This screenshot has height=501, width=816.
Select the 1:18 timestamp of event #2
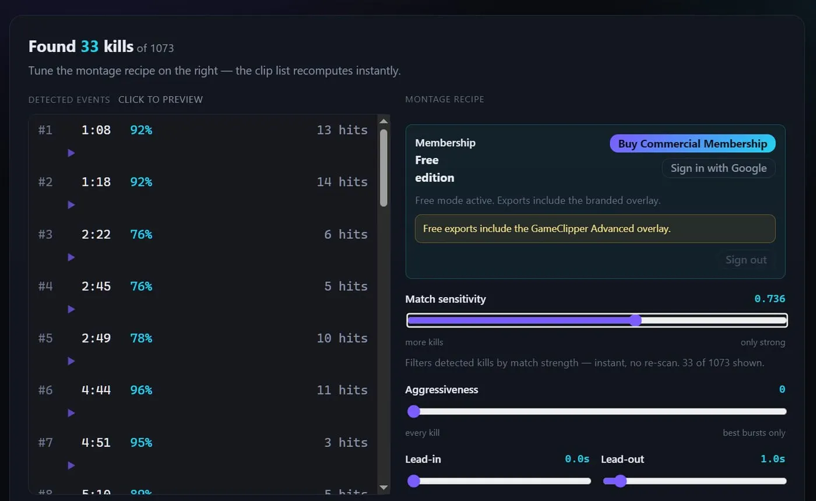96,182
